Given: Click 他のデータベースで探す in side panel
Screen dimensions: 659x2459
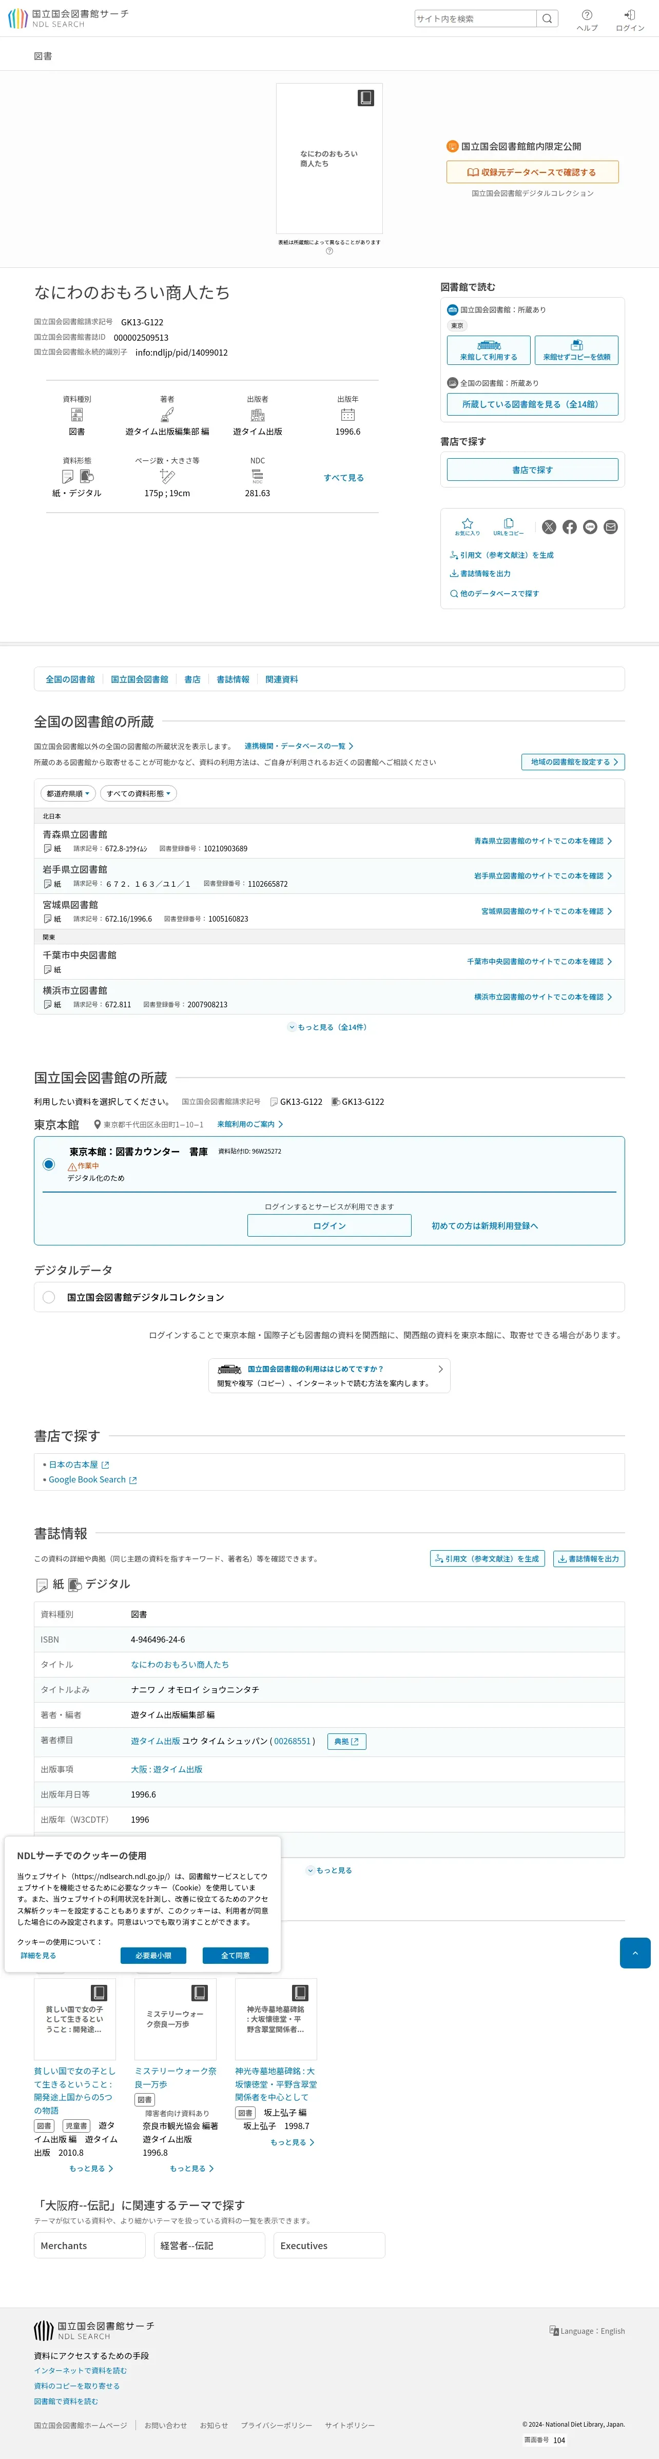Looking at the screenshot, I should click(494, 594).
